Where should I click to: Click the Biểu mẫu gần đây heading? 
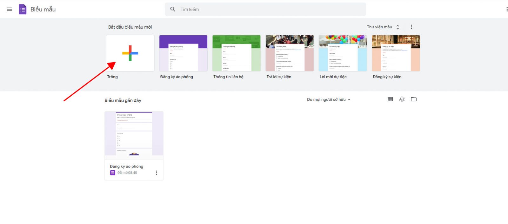[x=123, y=100]
